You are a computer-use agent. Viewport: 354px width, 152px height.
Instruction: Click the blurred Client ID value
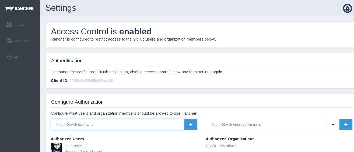[x=91, y=81]
